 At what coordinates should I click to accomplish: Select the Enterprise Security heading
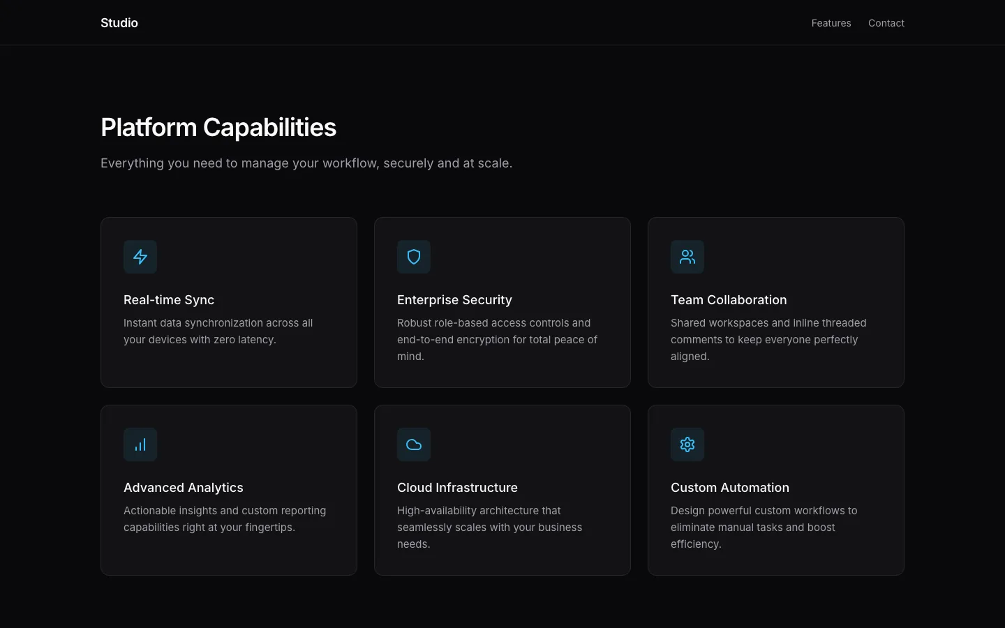[454, 300]
